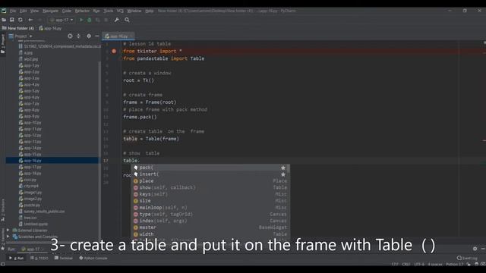Click the Synchronize refresh toolbar icon
Viewport: 486px width, 273px height.
tap(21, 20)
